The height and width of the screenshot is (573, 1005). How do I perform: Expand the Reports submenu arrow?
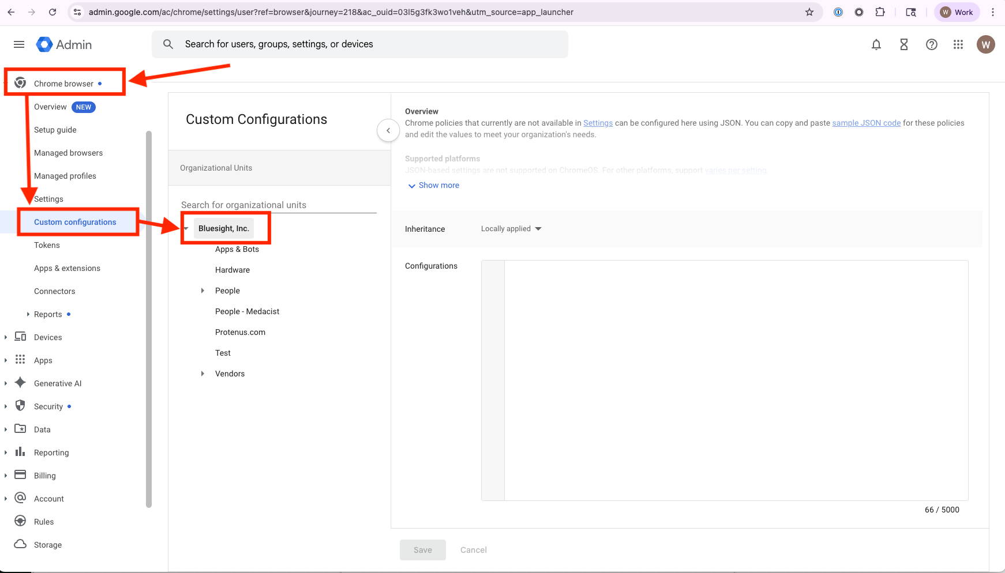click(28, 314)
